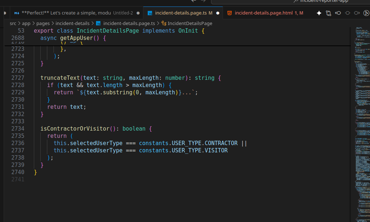Open the 'app' breadcrumb segment

click(26, 23)
